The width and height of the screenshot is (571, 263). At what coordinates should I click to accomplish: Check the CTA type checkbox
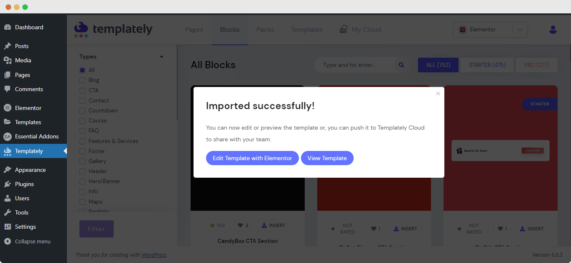[x=82, y=90]
